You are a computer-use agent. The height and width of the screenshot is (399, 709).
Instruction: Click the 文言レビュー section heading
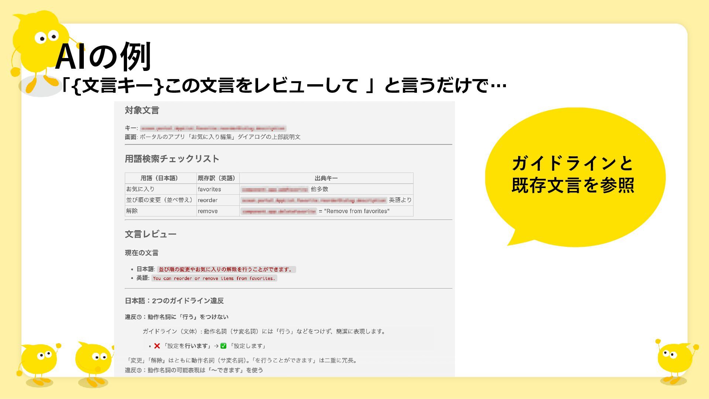click(x=151, y=234)
